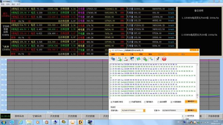
Task: Uncheck the 开启串口转发 checkbox
Action: (x=111, y=102)
